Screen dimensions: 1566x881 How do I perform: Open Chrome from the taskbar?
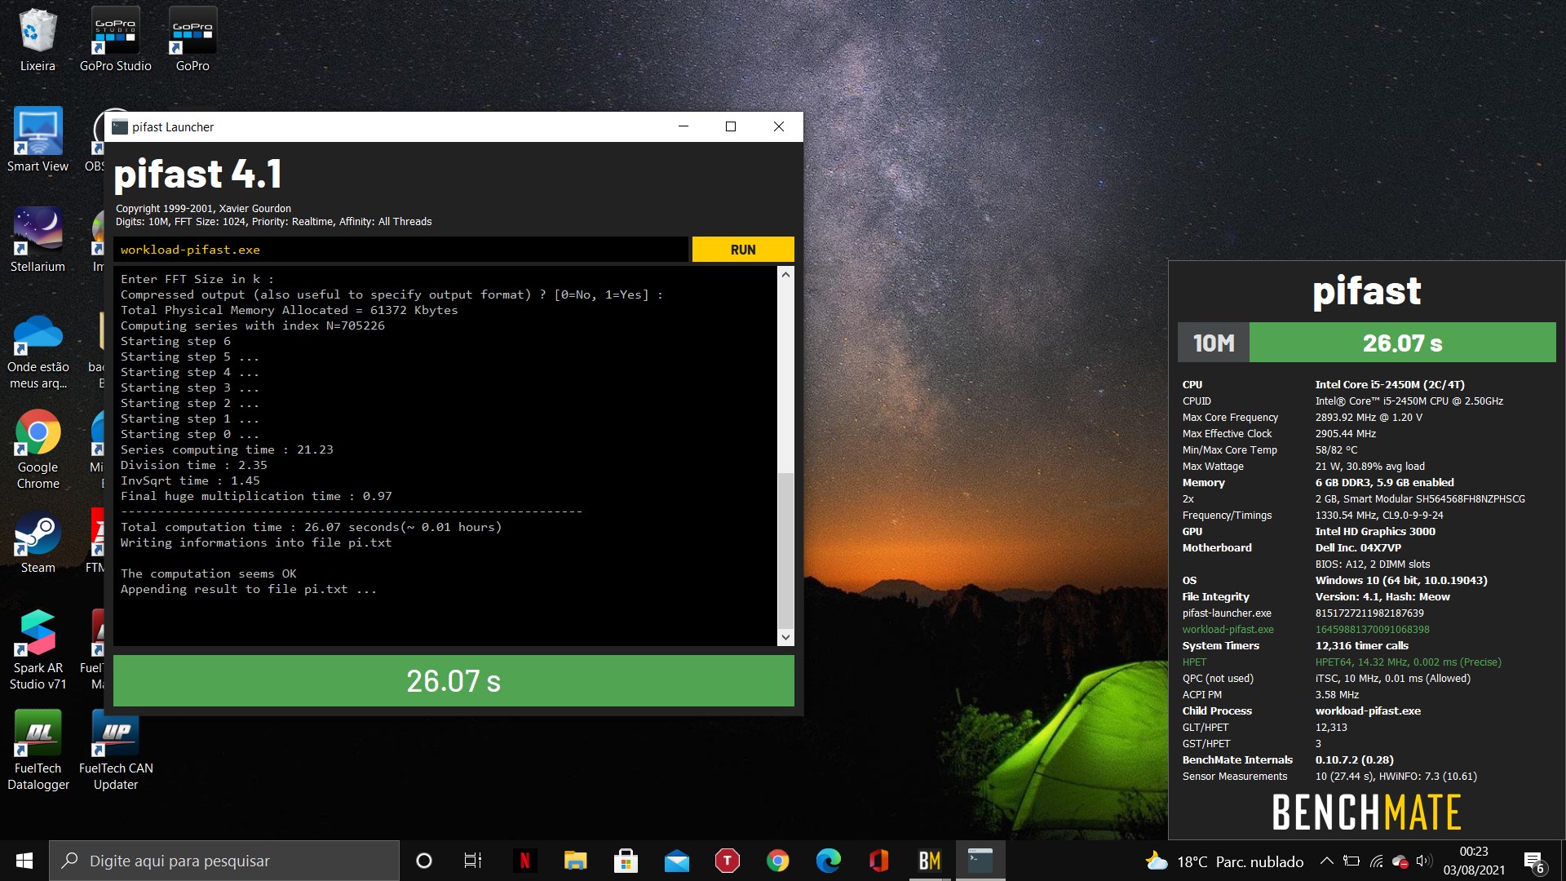(x=777, y=861)
